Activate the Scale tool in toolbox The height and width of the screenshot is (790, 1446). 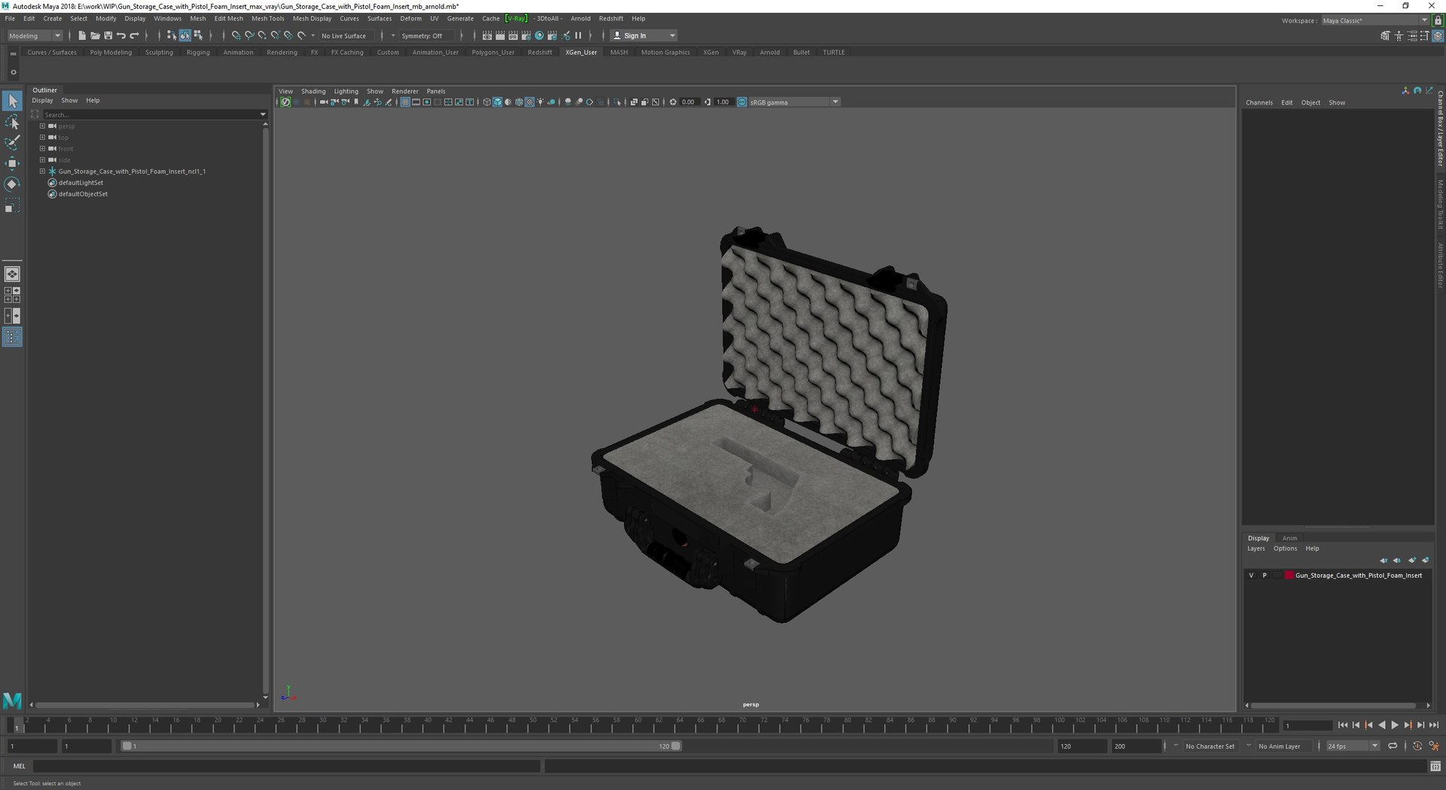(12, 205)
